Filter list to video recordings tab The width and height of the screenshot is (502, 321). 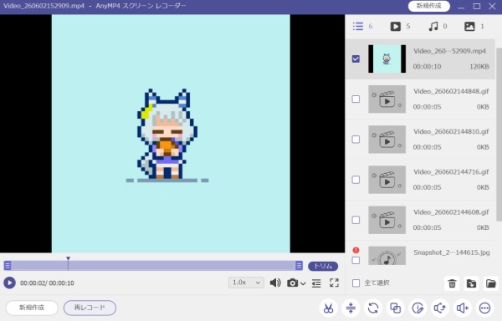click(x=400, y=26)
